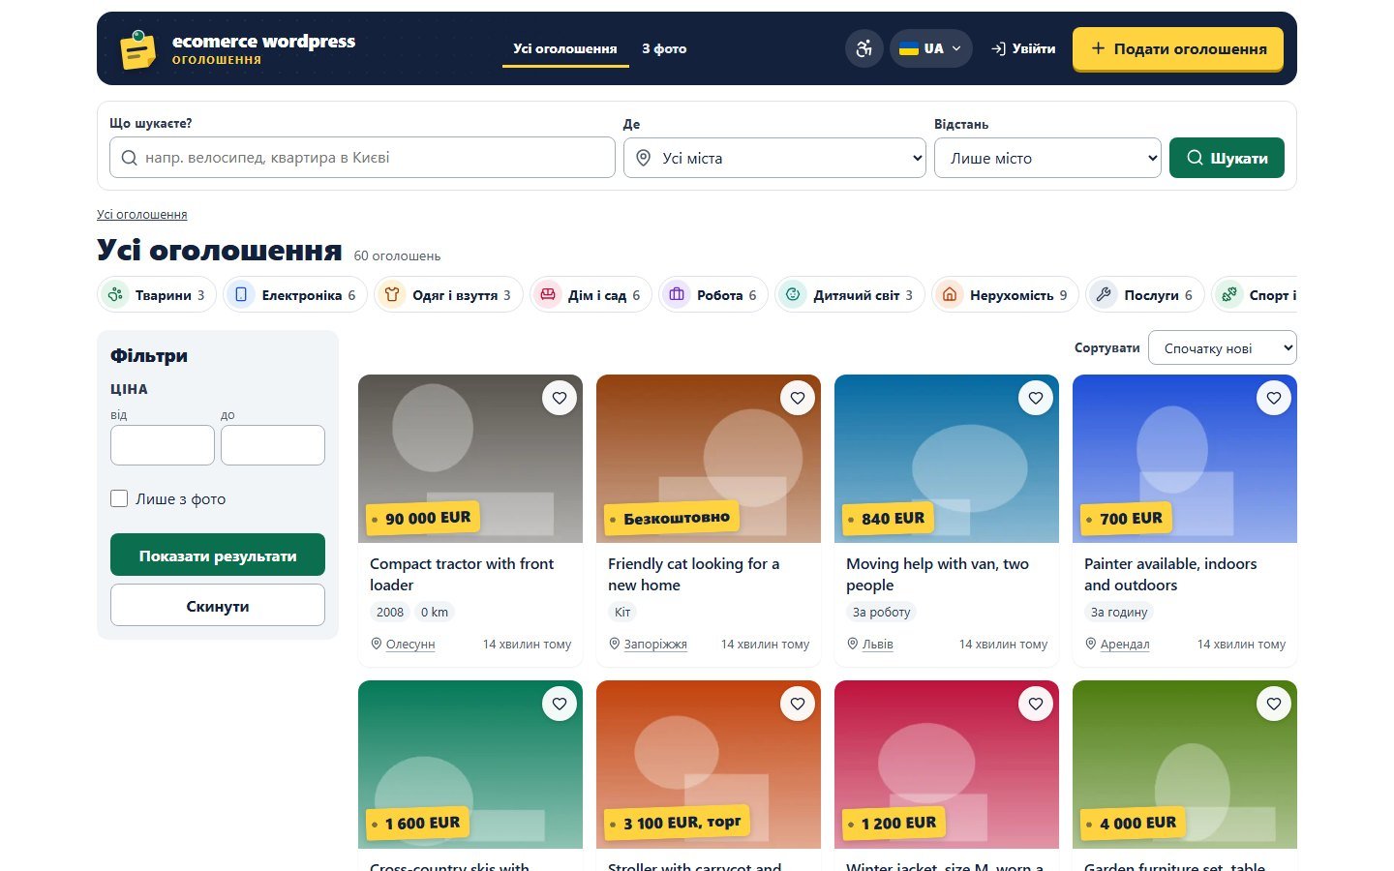The image size is (1394, 871).
Task: Focus the price до input field
Action: (273, 445)
